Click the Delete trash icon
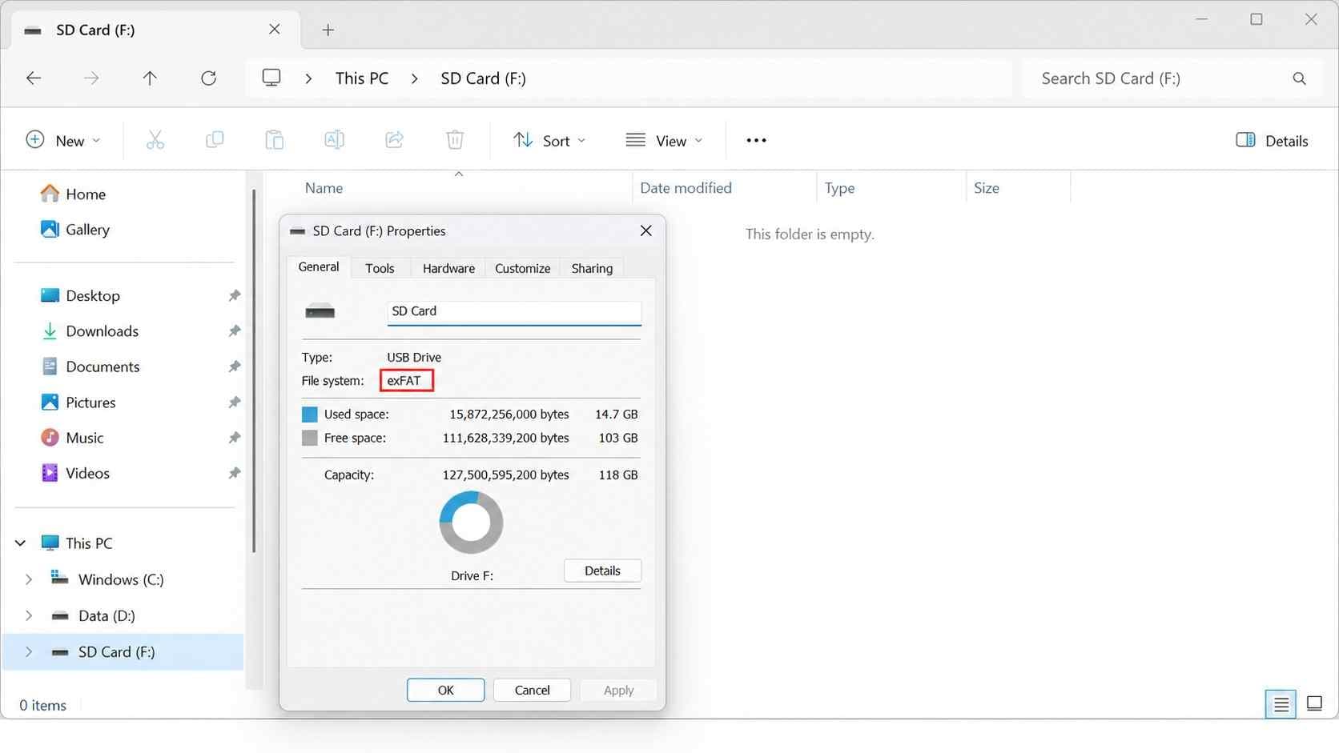Screen dimensions: 1339x753 [455, 140]
